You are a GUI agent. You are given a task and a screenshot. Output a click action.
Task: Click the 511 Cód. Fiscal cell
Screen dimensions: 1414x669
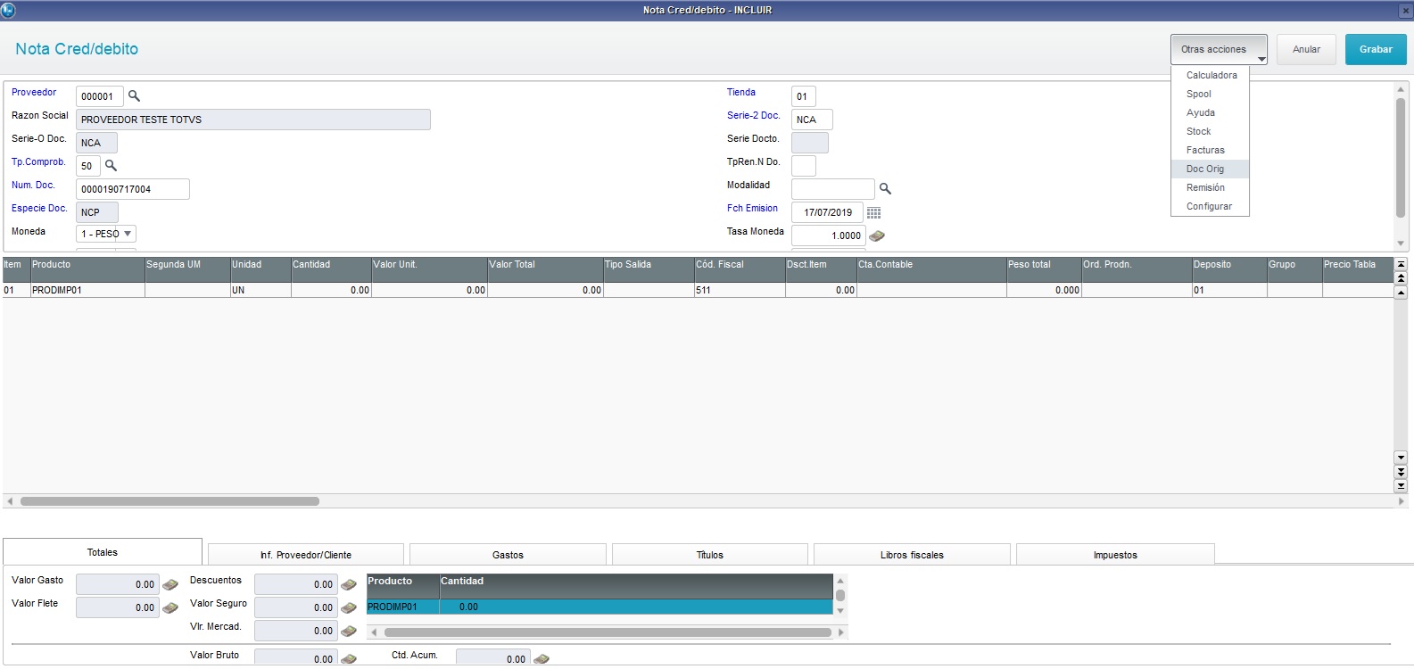coord(740,290)
